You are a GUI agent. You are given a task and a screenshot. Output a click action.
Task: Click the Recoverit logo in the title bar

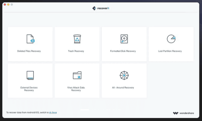(x=101, y=8)
